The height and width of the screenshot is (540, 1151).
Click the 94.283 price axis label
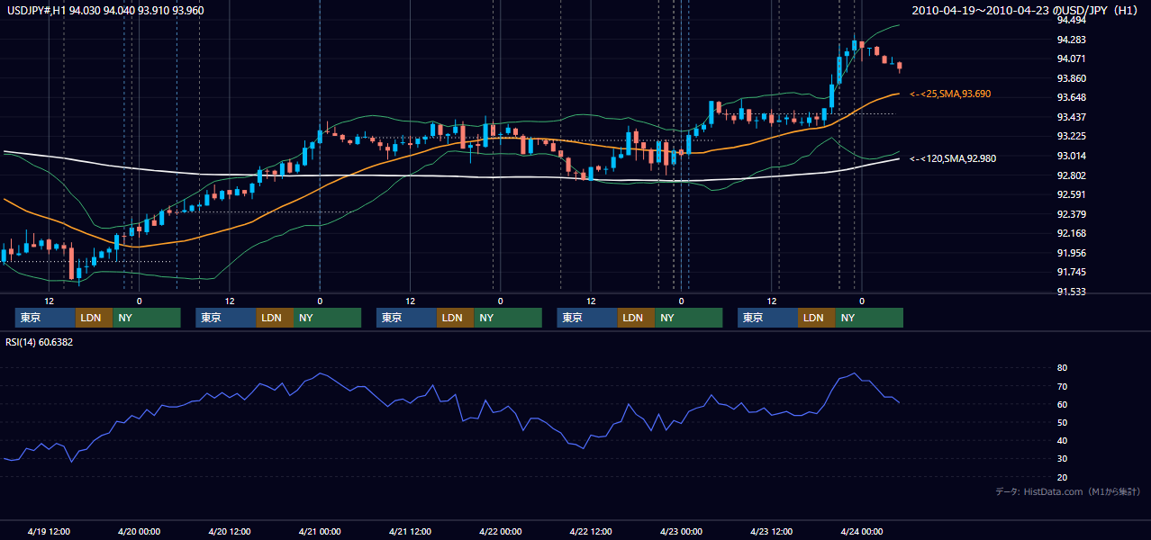click(1071, 40)
